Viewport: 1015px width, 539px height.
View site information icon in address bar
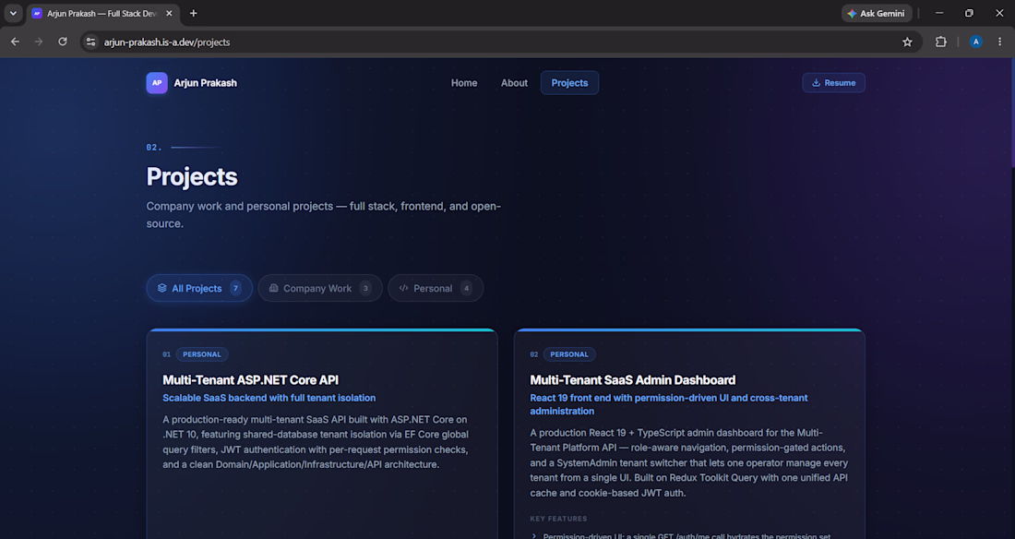click(x=91, y=42)
